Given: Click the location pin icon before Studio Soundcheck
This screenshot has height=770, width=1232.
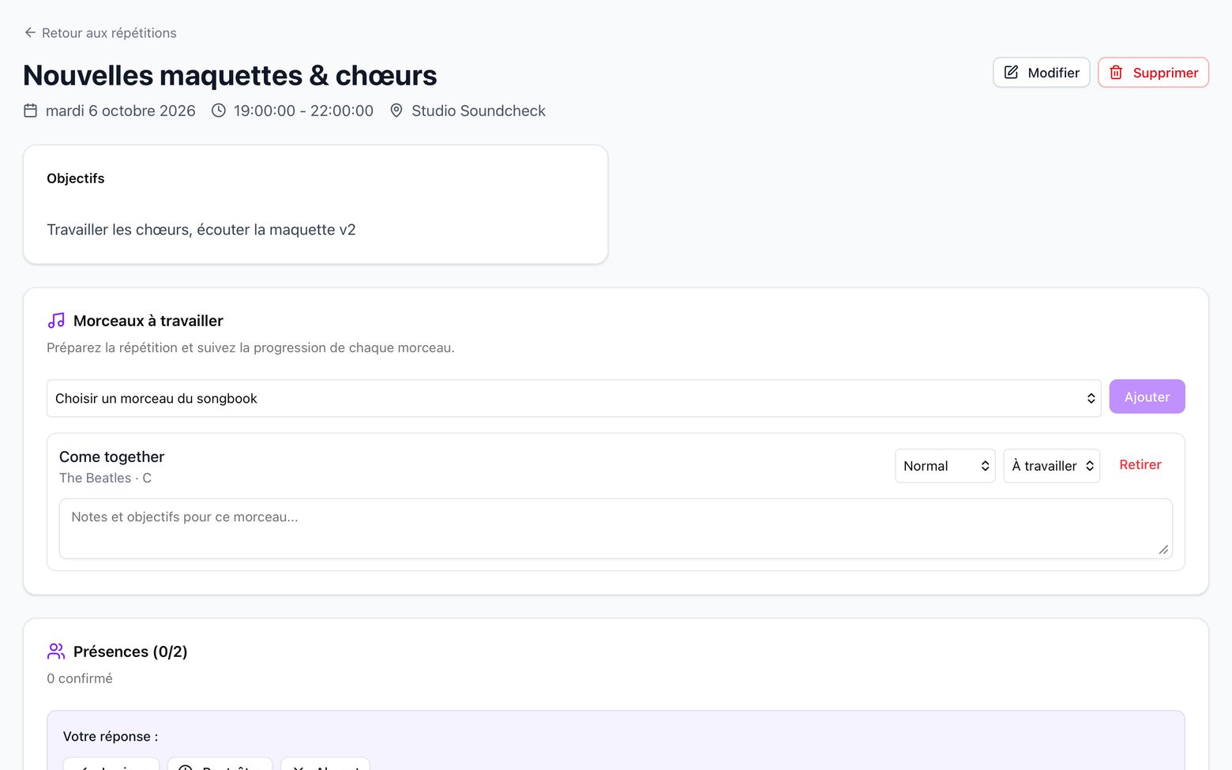Looking at the screenshot, I should coord(396,111).
